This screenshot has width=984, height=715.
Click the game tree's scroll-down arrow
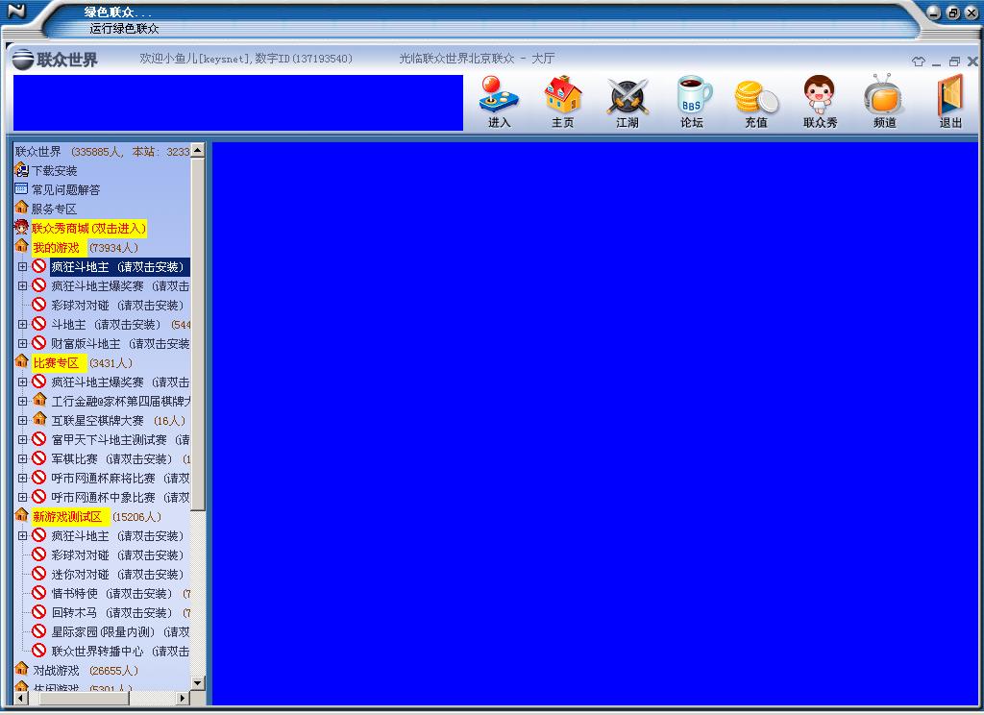coord(198,683)
